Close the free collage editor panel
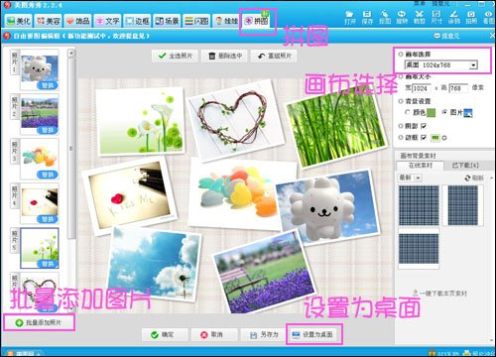This screenshot has width=496, height=357. 492,36
